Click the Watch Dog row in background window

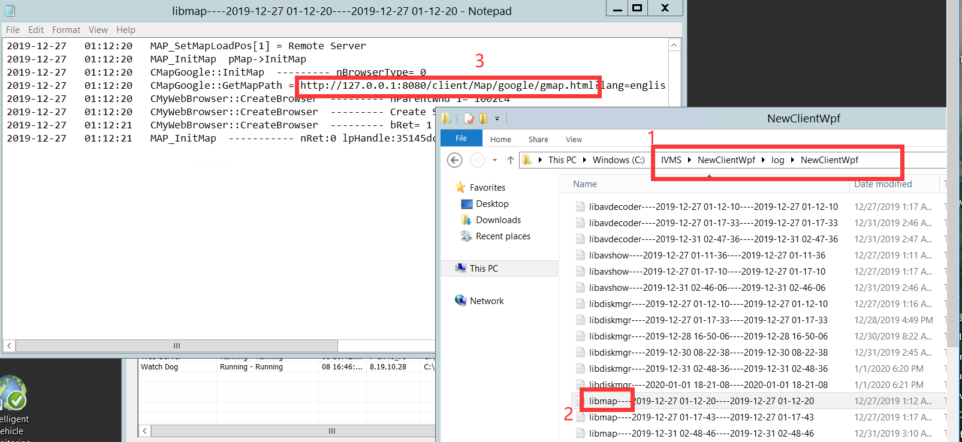click(x=287, y=367)
